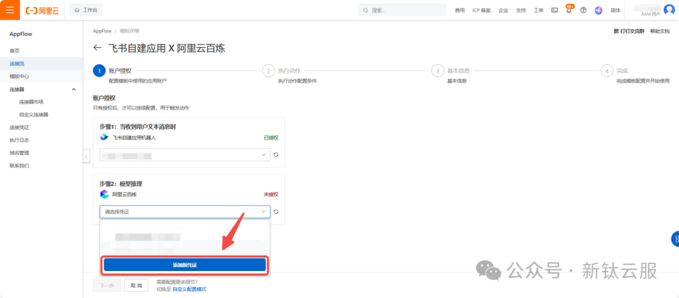Click 添加新凭证 button
Viewport: 679px width, 298px height.
coord(185,265)
